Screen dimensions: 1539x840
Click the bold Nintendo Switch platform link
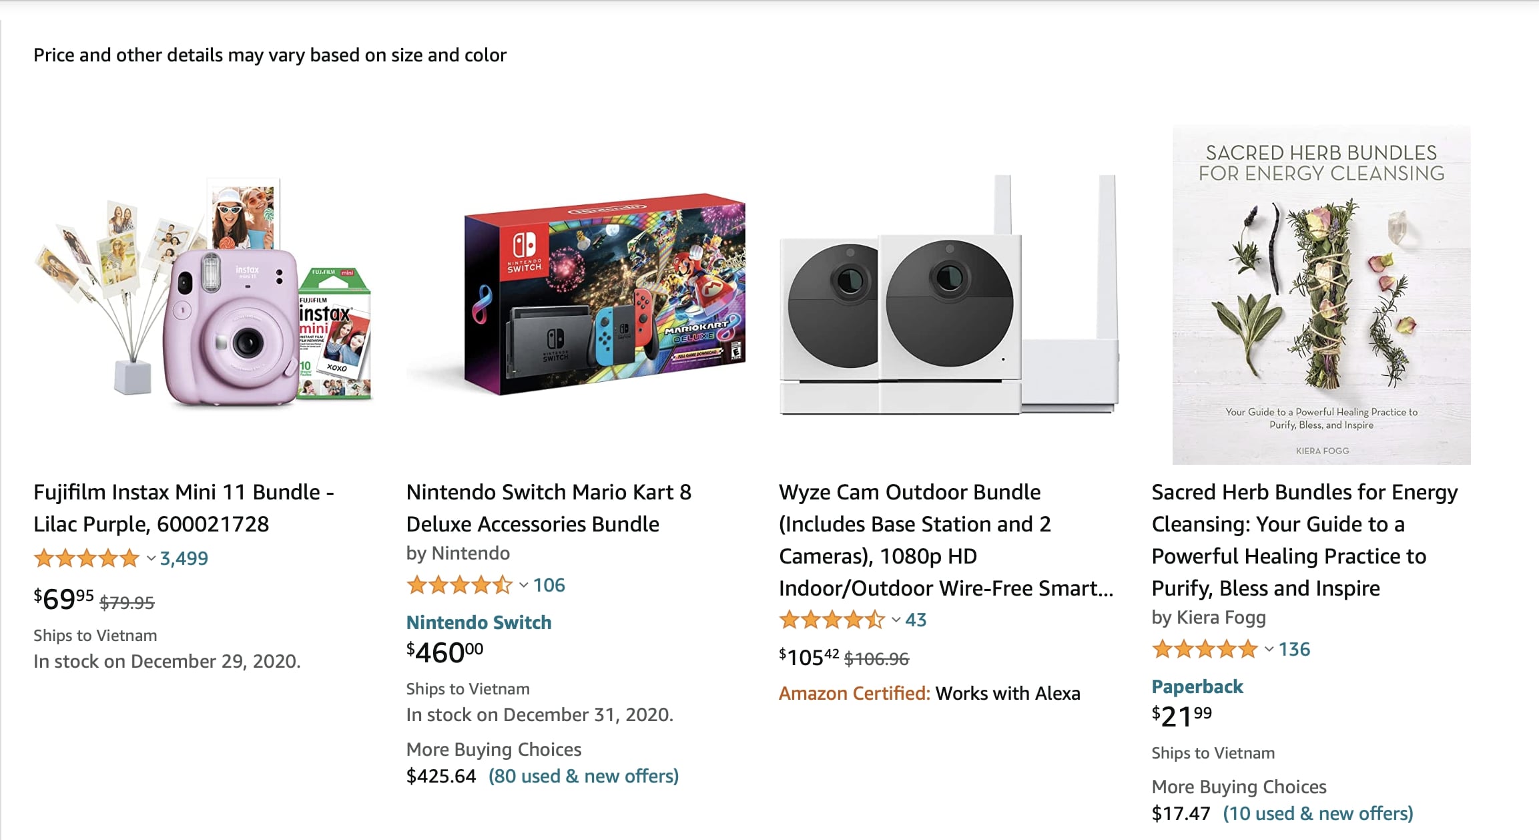(479, 623)
